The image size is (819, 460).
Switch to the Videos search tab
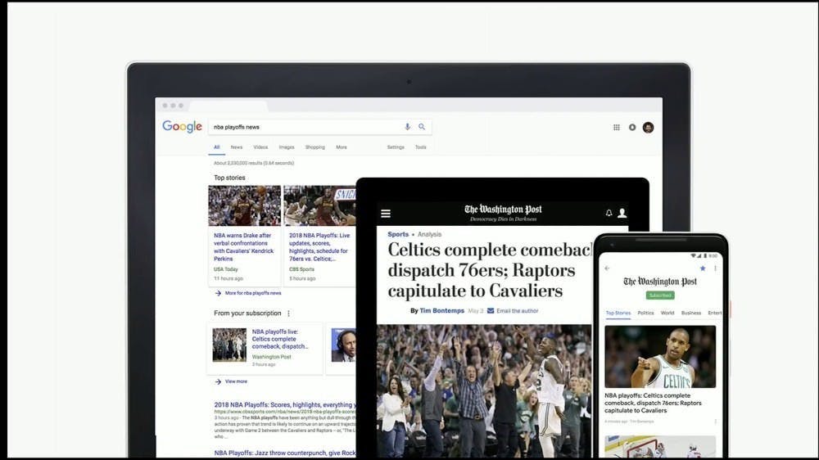click(260, 147)
